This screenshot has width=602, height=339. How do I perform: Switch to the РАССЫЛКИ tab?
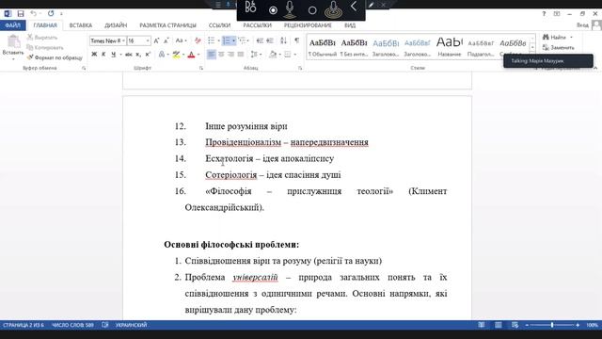coord(257,25)
